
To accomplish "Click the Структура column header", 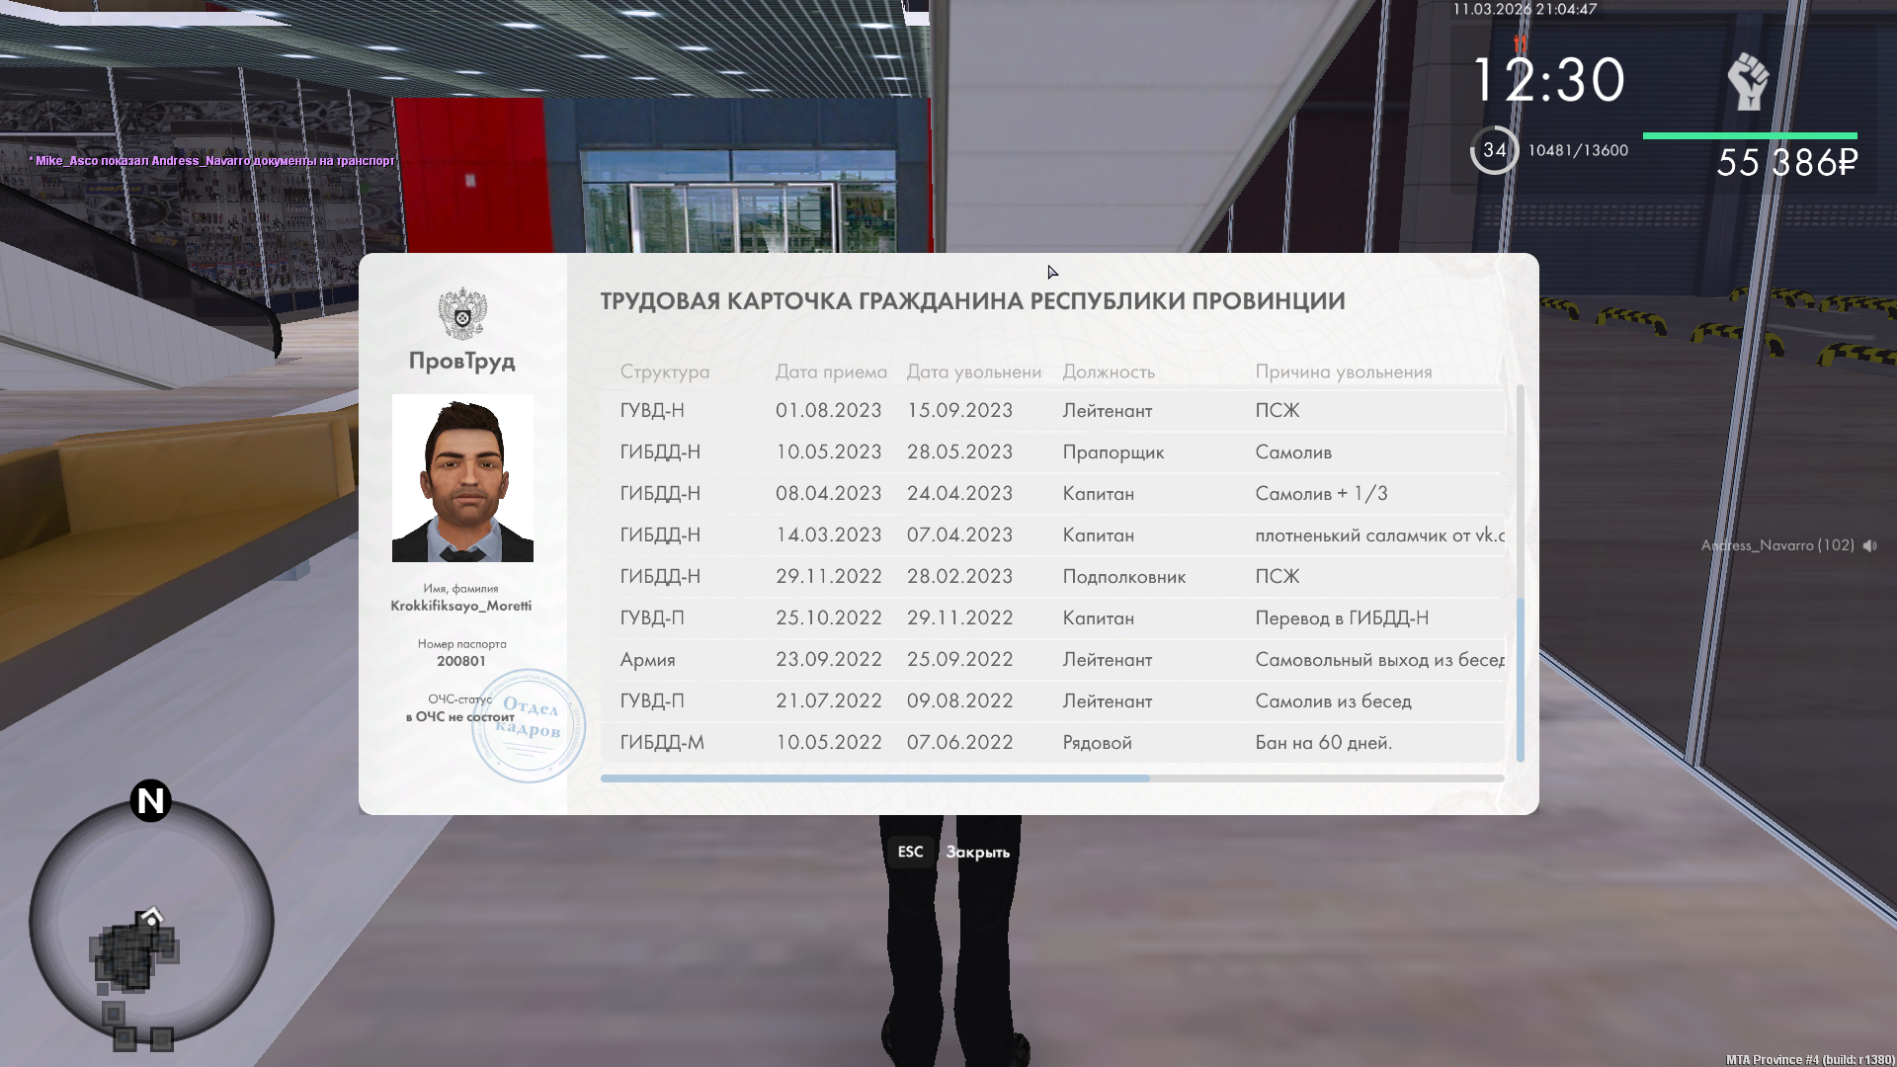I will tap(664, 371).
